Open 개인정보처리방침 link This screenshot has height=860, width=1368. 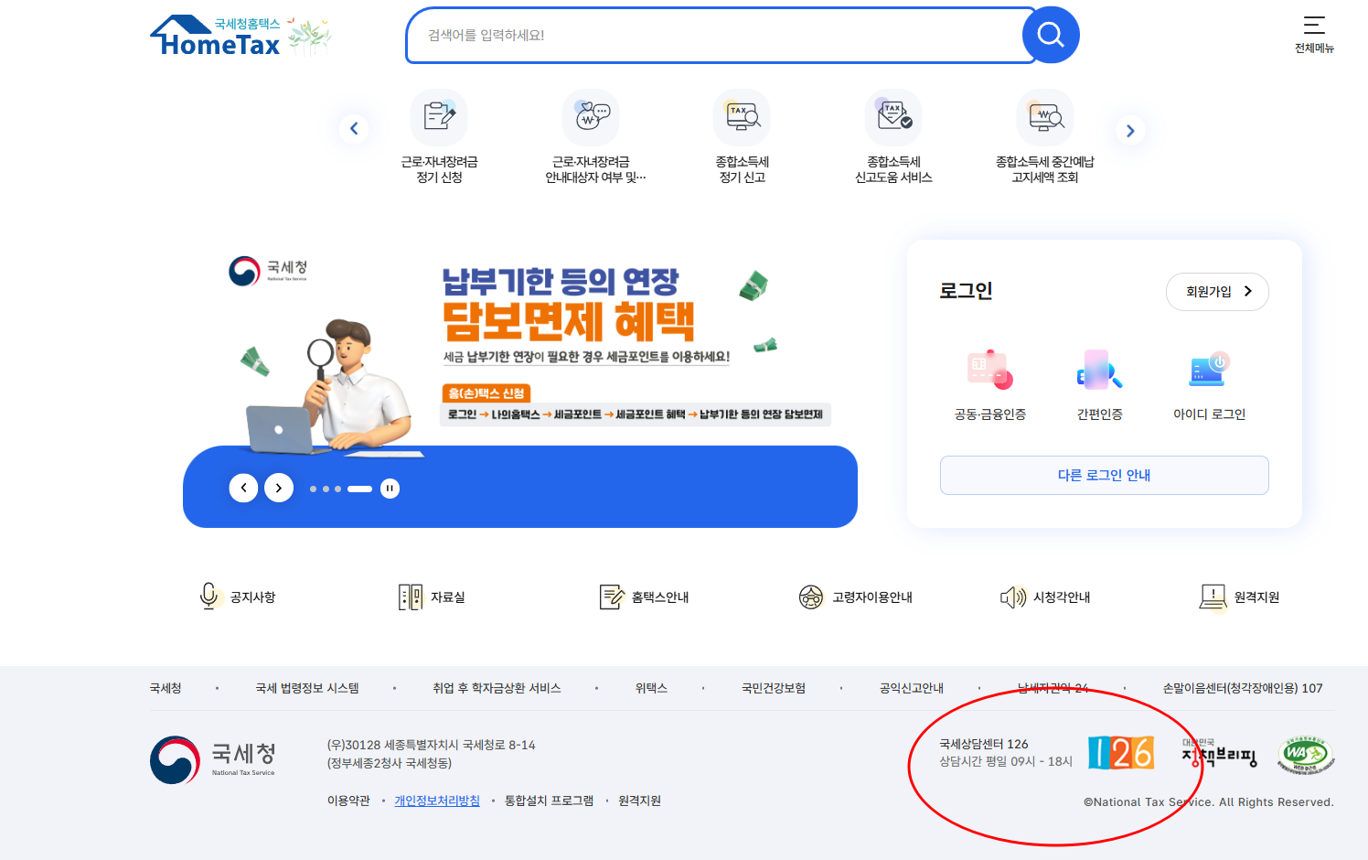point(437,801)
